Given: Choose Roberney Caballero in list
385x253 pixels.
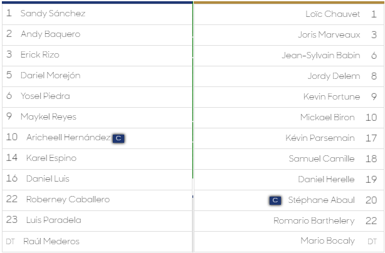Looking at the screenshot, I should [97, 200].
